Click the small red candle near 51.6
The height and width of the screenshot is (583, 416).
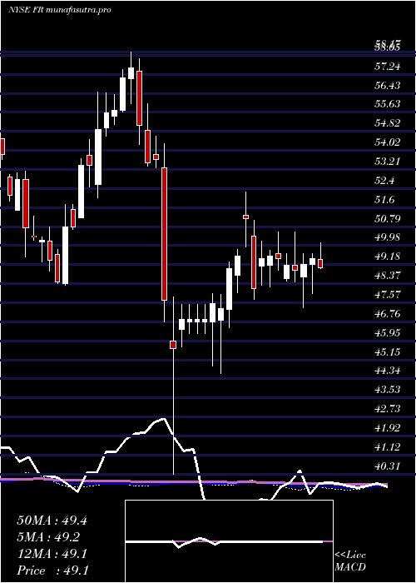tap(245, 217)
